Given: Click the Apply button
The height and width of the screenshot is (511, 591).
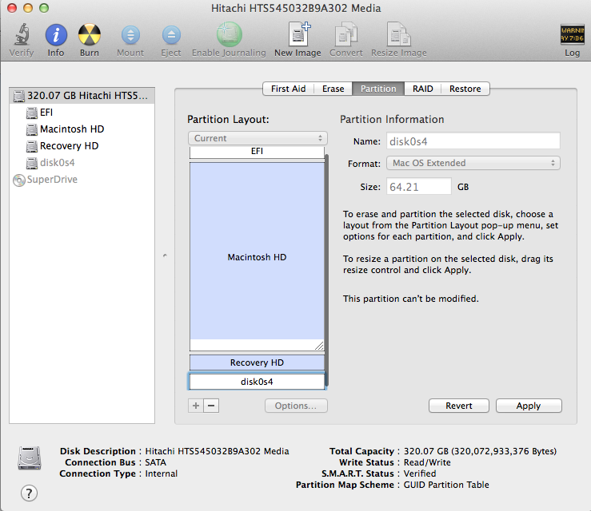Looking at the screenshot, I should [529, 406].
